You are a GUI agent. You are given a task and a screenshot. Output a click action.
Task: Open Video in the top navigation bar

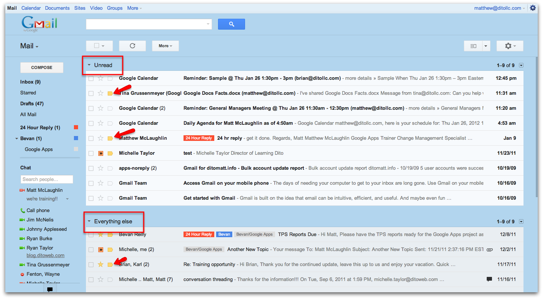pyautogui.click(x=96, y=8)
